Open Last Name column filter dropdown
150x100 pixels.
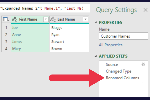click(x=85, y=19)
